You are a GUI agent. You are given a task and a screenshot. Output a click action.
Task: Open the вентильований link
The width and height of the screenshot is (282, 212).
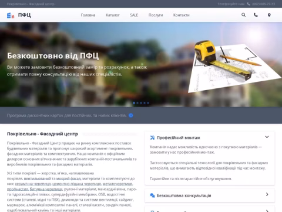[38, 178]
